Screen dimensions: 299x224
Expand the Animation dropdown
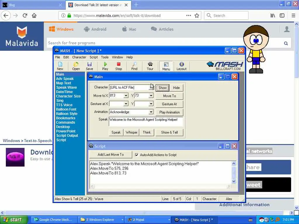click(151, 112)
